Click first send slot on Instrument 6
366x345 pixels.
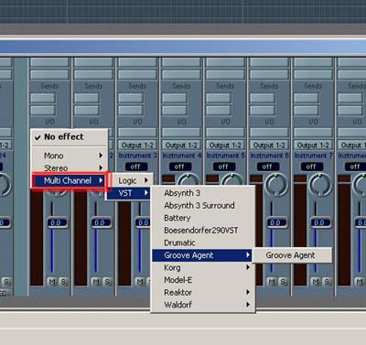pos(262,98)
